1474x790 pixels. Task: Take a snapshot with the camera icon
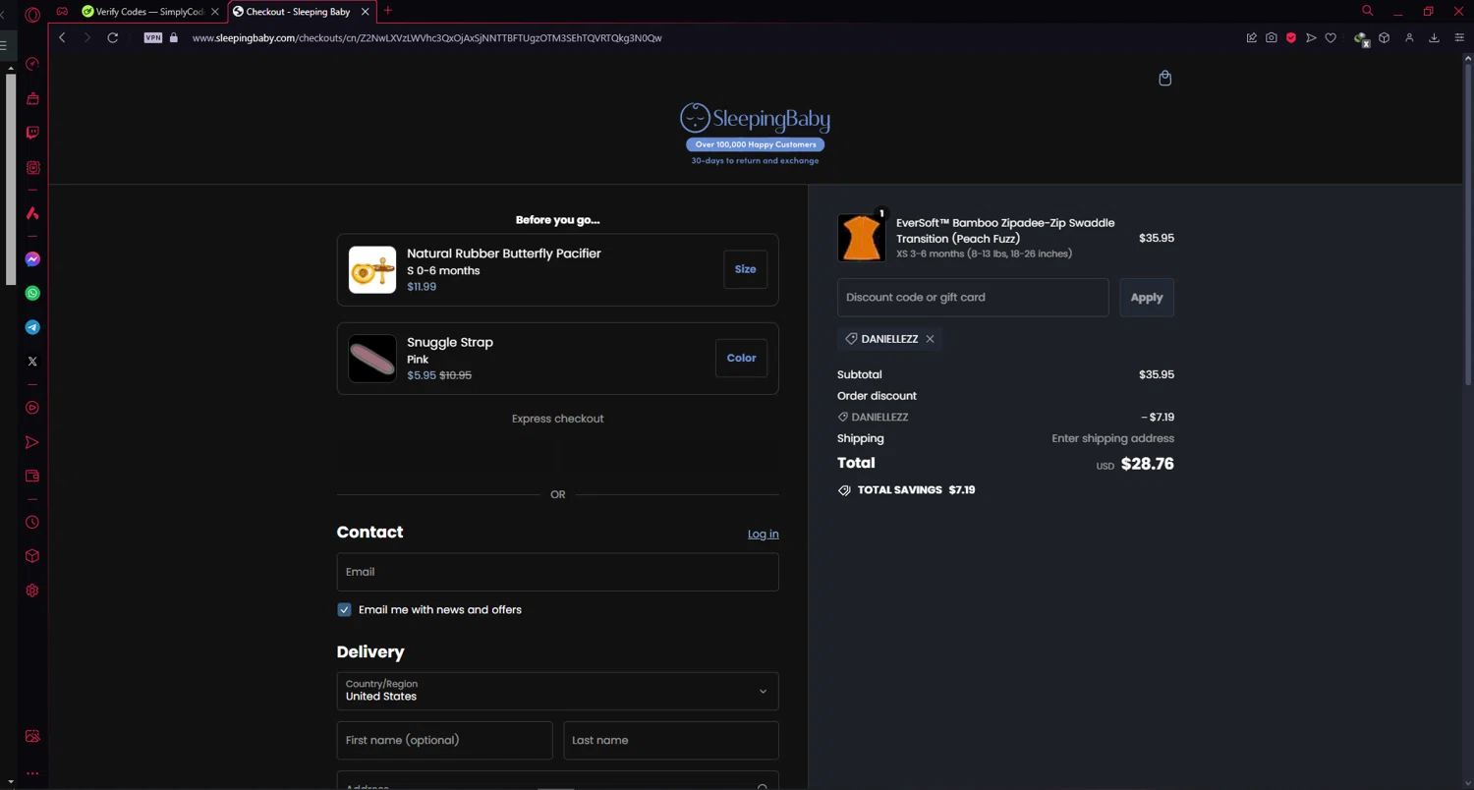(x=1272, y=38)
